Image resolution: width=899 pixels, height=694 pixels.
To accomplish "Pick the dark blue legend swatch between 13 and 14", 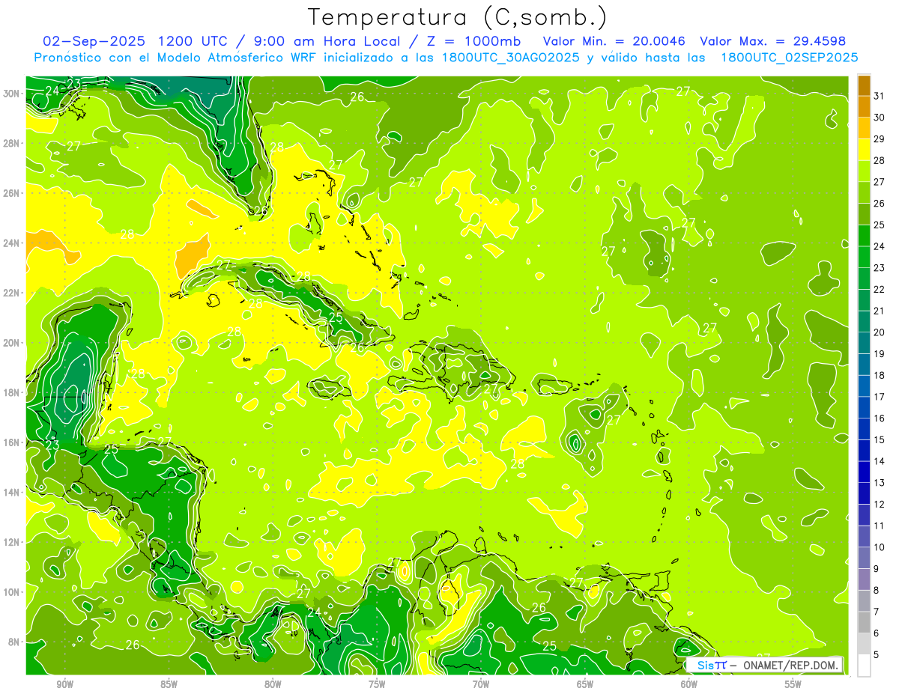I will click(x=864, y=472).
